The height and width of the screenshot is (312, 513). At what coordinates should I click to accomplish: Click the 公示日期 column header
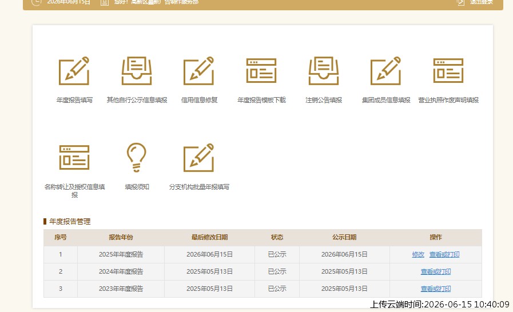click(x=344, y=238)
